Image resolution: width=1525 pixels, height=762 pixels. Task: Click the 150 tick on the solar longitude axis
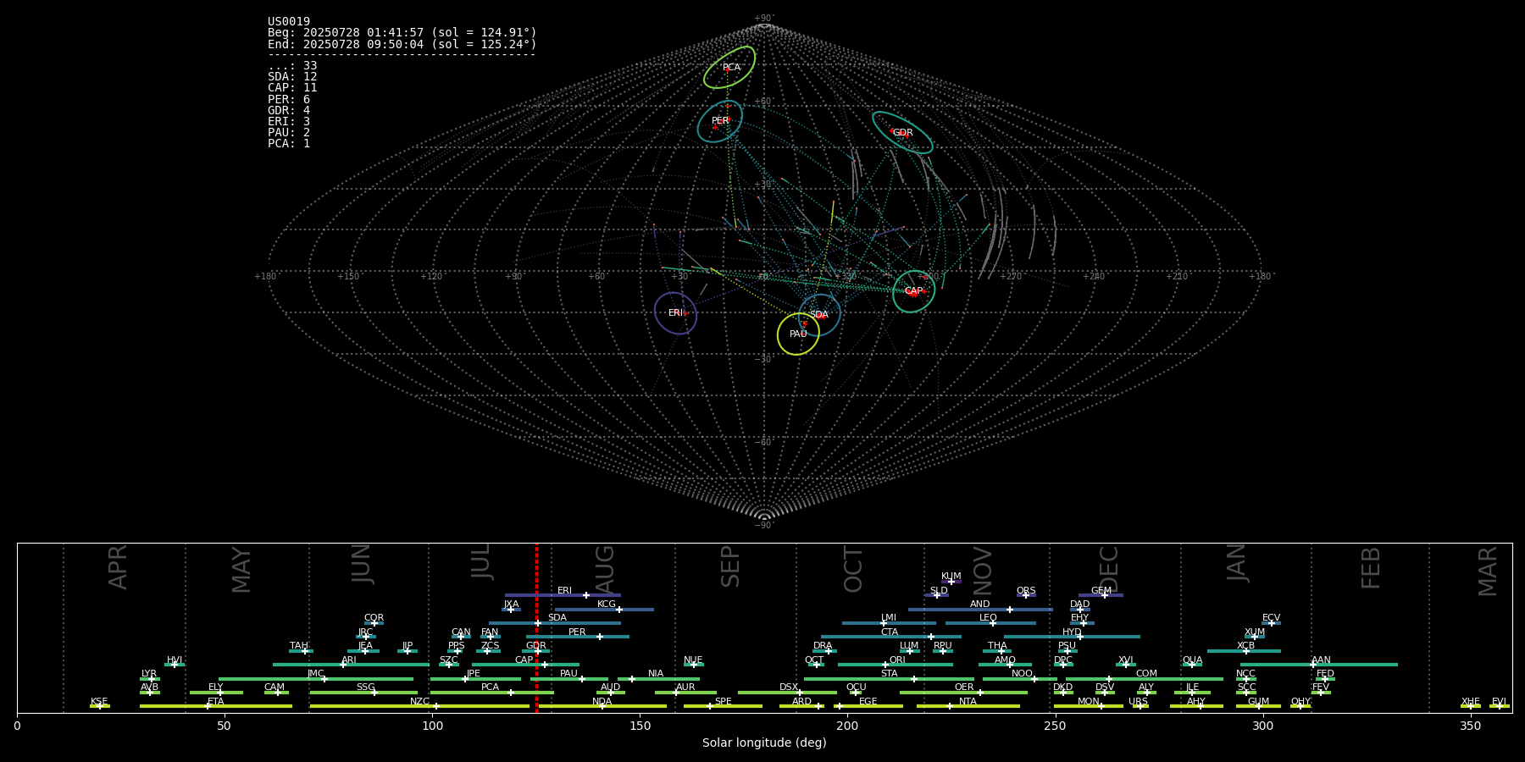tap(640, 726)
